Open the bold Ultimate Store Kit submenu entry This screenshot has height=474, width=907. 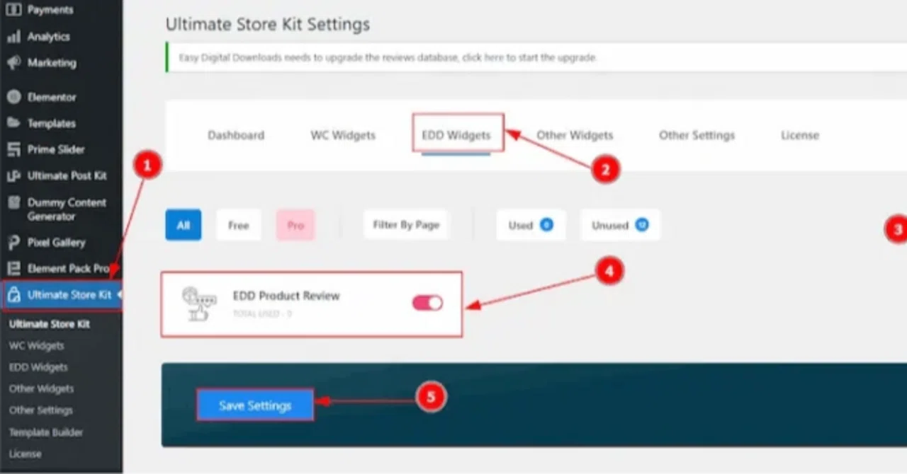pos(50,324)
